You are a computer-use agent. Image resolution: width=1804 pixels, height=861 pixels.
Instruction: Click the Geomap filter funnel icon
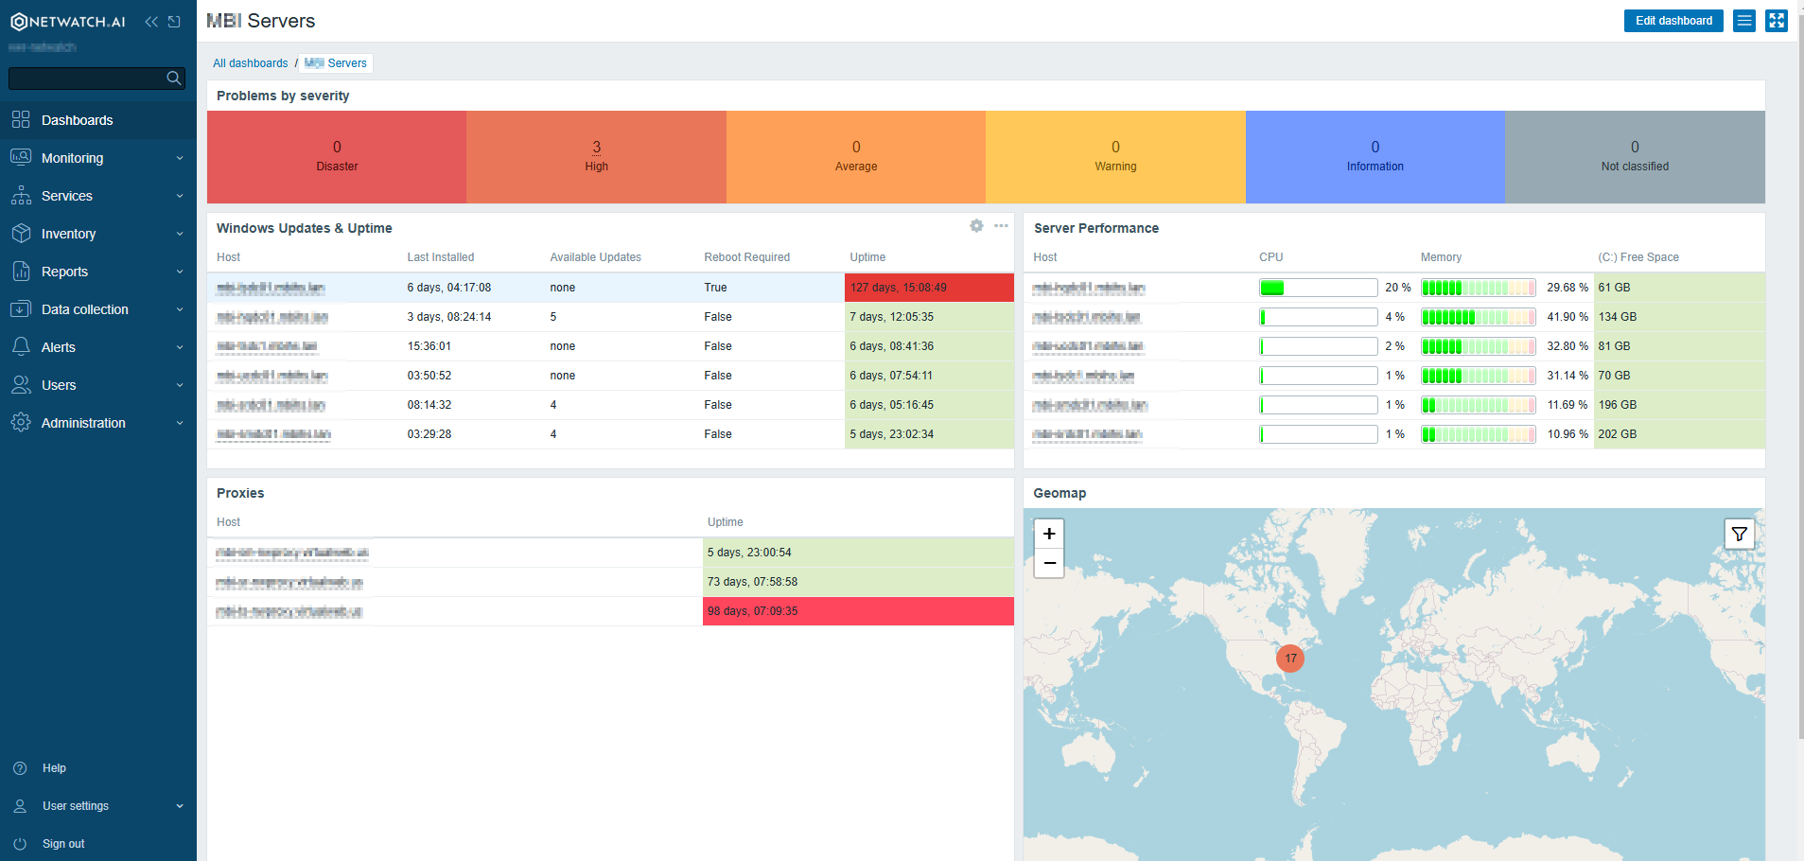pyautogui.click(x=1739, y=535)
